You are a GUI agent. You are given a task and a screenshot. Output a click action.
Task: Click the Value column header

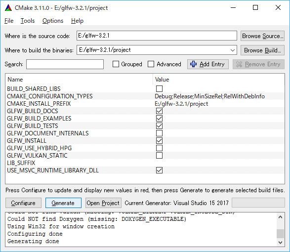162,80
